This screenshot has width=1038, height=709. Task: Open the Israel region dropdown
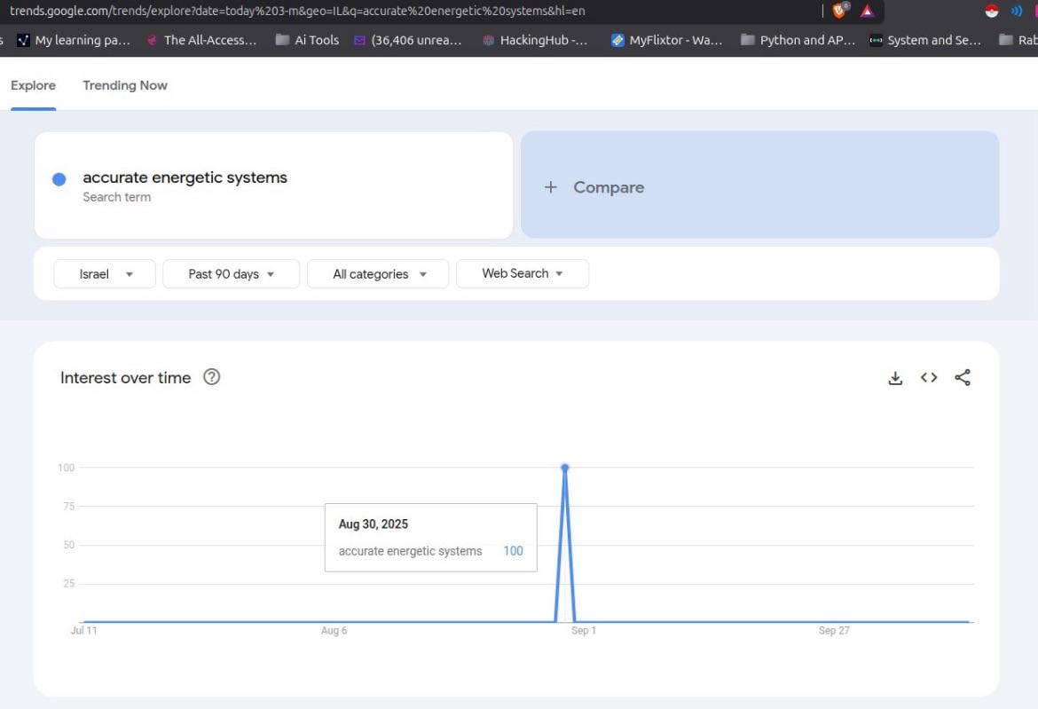tap(105, 274)
